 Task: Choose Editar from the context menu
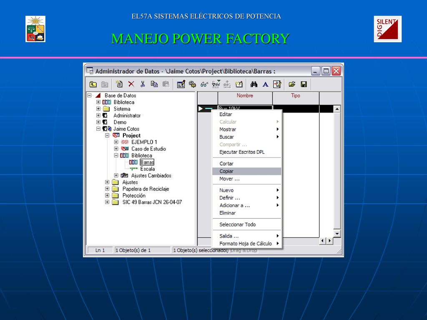click(x=247, y=114)
